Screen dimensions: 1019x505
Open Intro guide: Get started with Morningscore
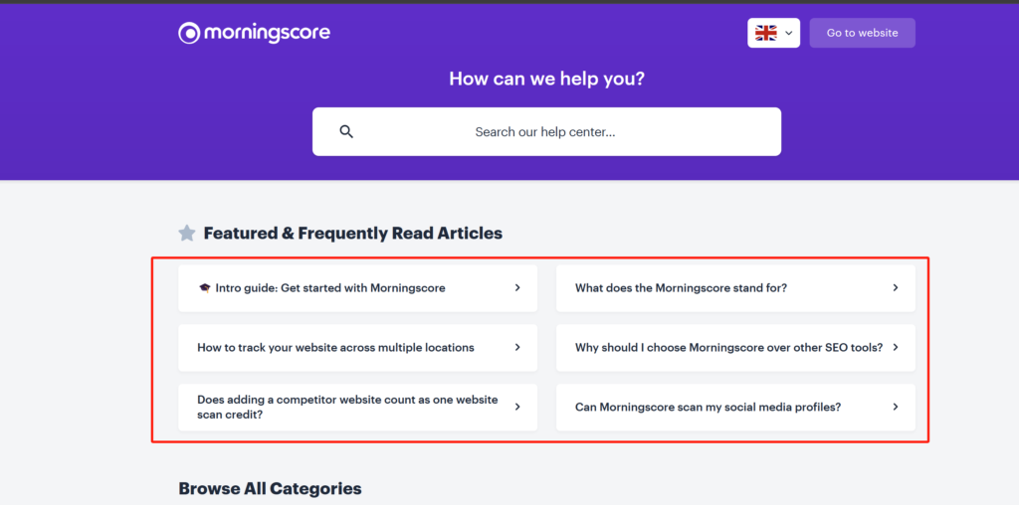tap(358, 288)
